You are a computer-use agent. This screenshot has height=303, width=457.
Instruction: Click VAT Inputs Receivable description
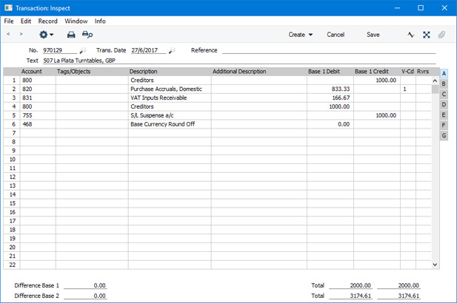point(159,98)
